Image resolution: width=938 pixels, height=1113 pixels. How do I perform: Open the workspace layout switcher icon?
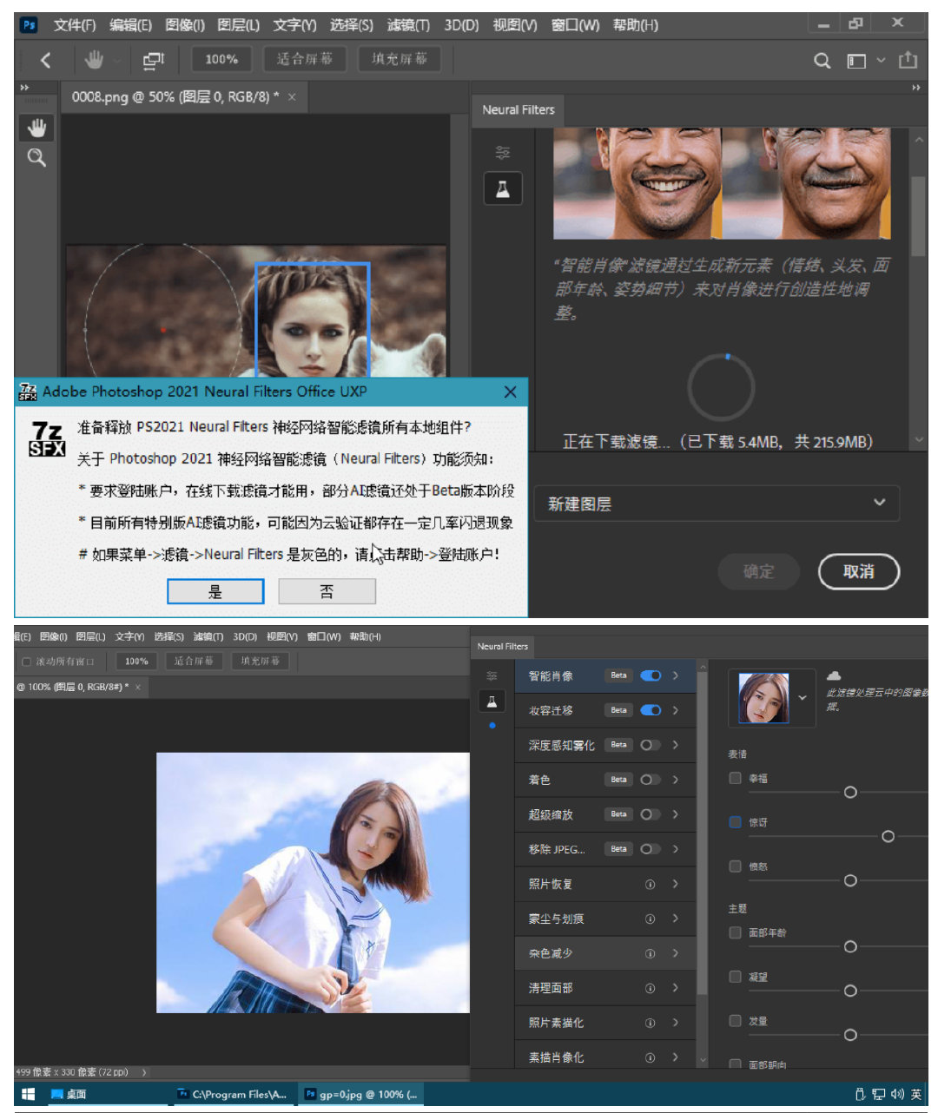pos(856,61)
